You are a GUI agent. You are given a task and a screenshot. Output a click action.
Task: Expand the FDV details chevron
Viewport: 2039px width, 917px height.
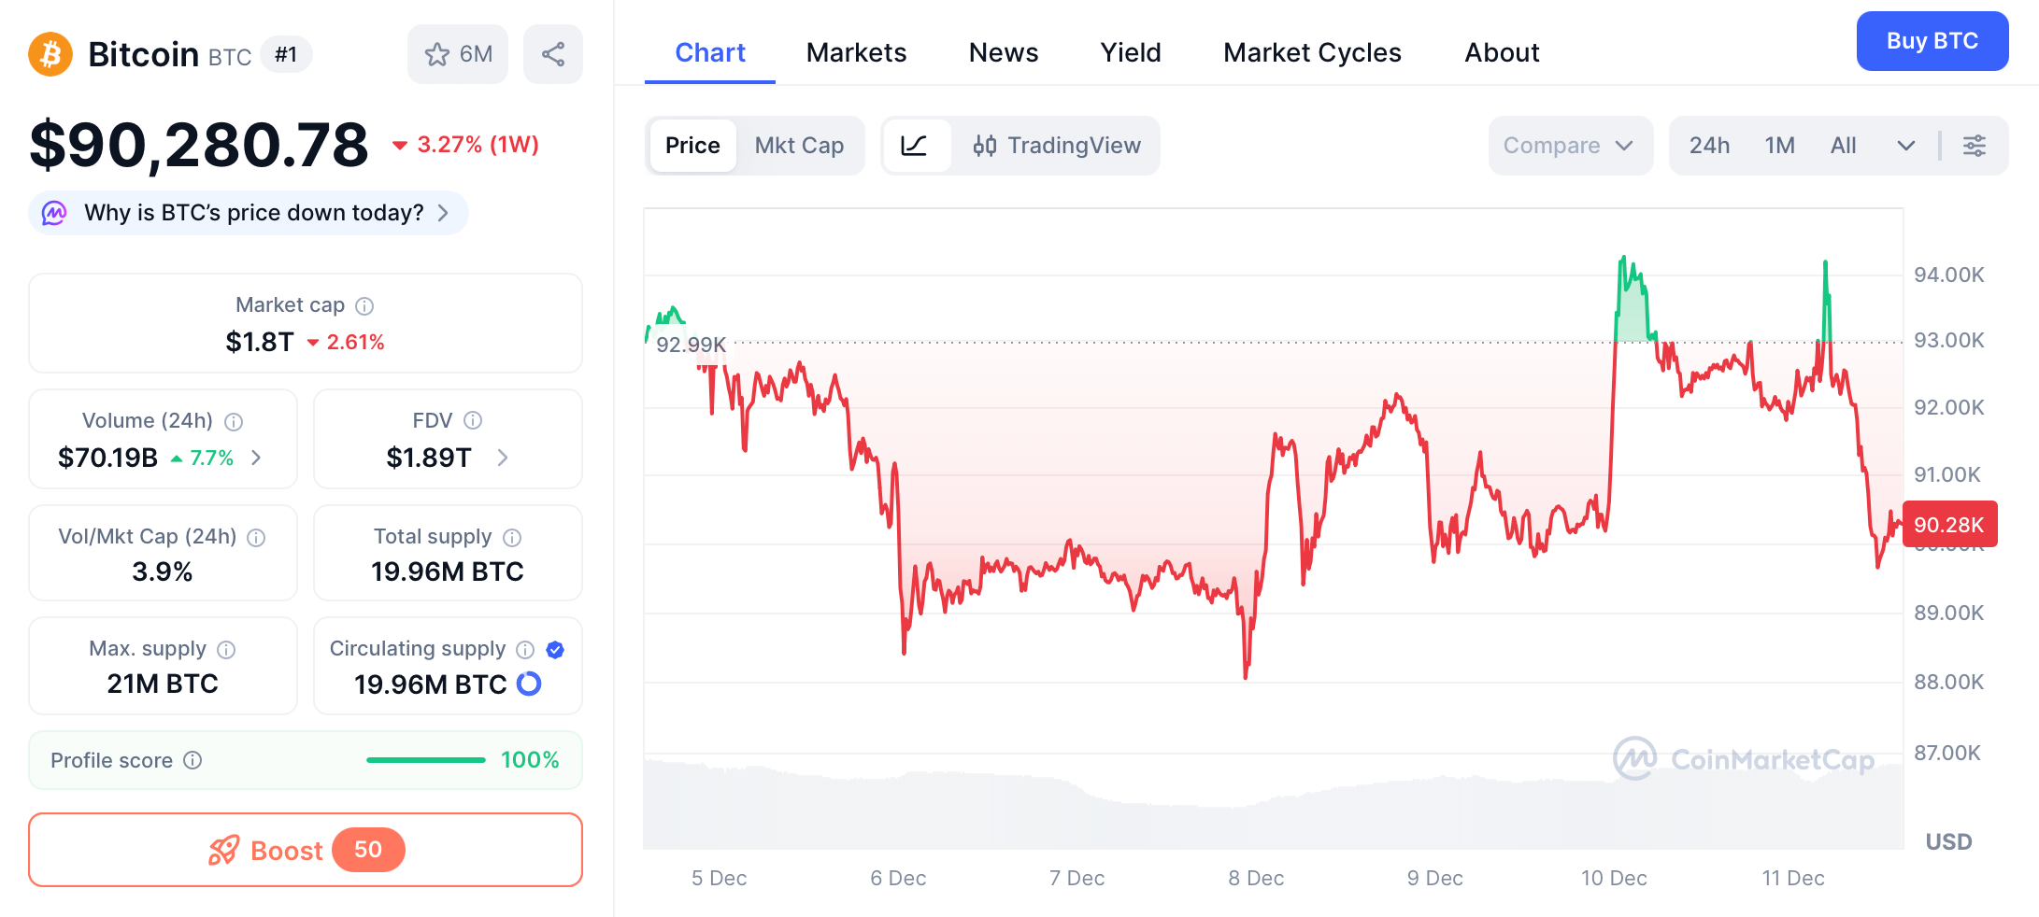(x=503, y=458)
